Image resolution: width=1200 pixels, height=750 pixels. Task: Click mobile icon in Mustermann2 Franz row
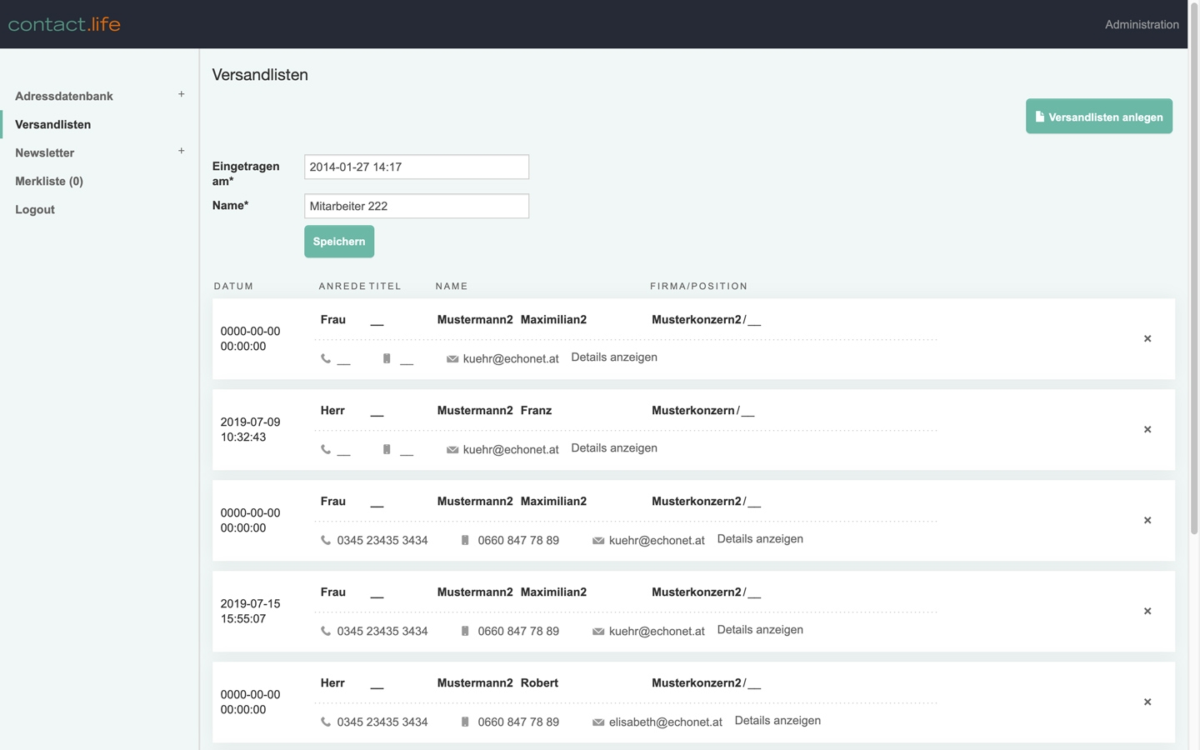[387, 450]
